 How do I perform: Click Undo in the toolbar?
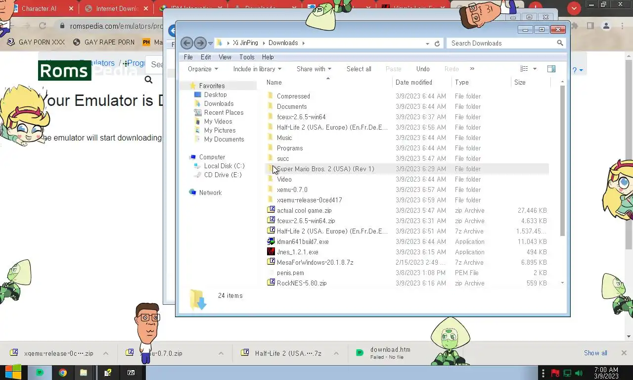tap(423, 69)
